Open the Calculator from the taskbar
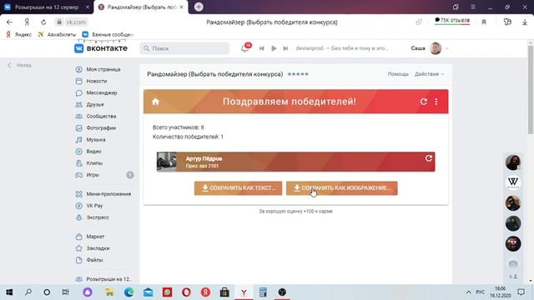This screenshot has height=300, width=534. click(x=263, y=292)
